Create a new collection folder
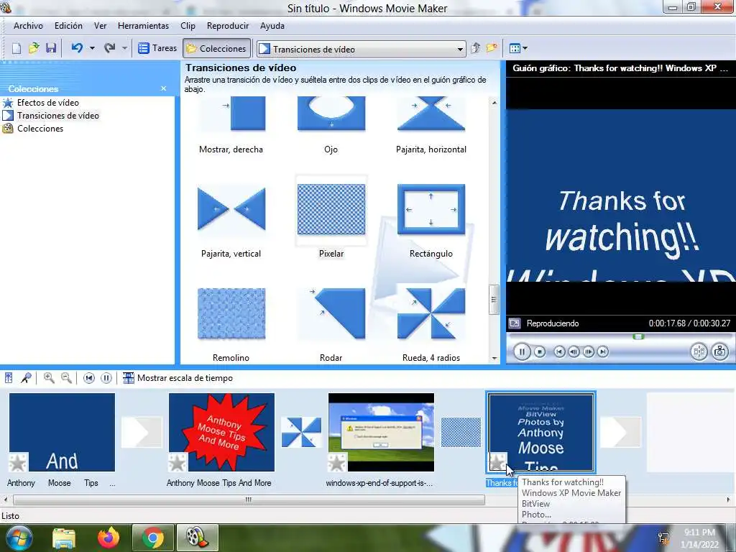736x552 pixels. [492, 48]
